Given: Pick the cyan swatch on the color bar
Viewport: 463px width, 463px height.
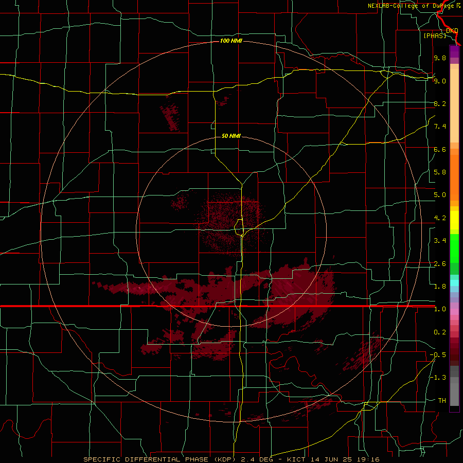Looking at the screenshot, I should click(x=454, y=283).
